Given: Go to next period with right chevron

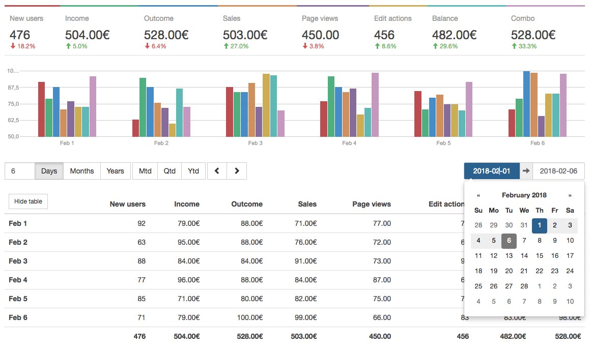Looking at the screenshot, I should (237, 171).
